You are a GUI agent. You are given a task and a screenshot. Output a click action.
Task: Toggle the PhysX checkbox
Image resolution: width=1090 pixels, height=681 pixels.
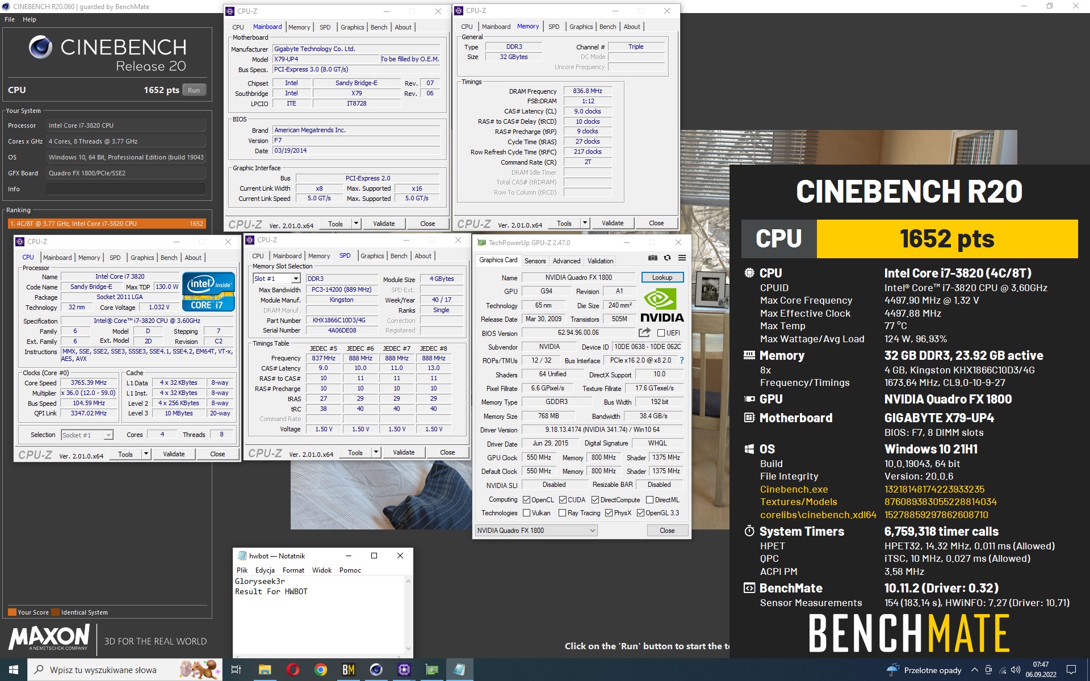(609, 513)
